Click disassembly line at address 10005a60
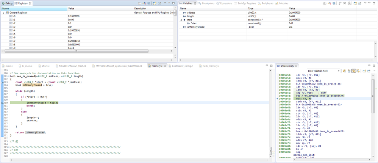Viewport: 378px width, 163px height. click(324, 99)
